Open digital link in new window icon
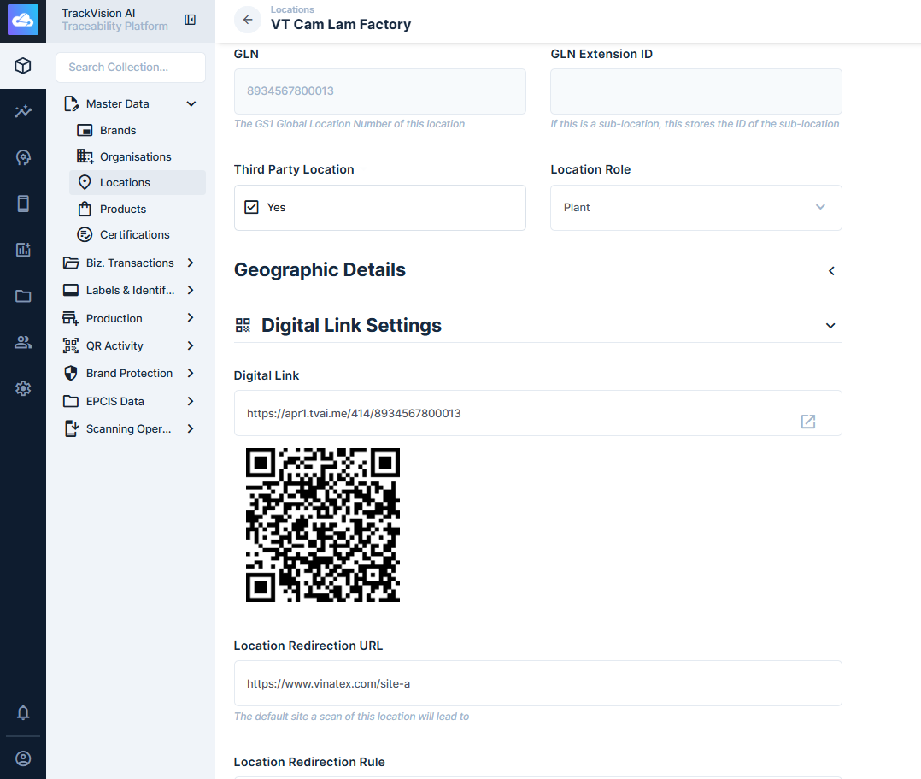Image resolution: width=921 pixels, height=779 pixels. pyautogui.click(x=808, y=421)
